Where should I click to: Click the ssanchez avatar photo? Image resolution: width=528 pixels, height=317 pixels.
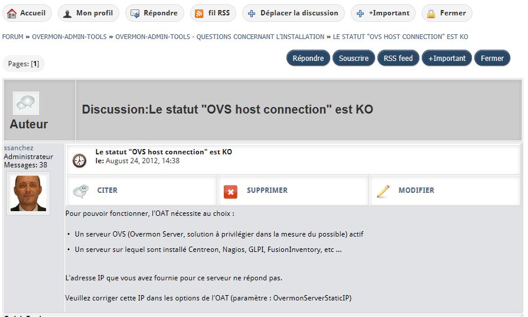click(x=28, y=193)
